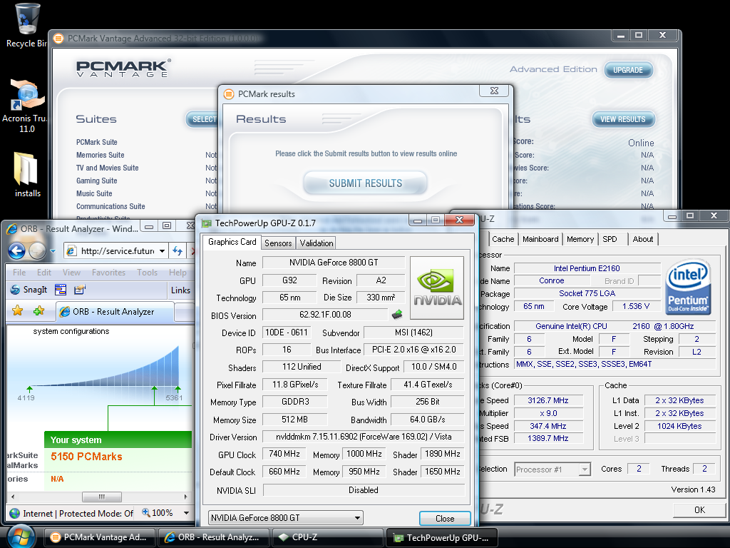
Task: Click the right scroll arrow in IE
Action: point(186,497)
